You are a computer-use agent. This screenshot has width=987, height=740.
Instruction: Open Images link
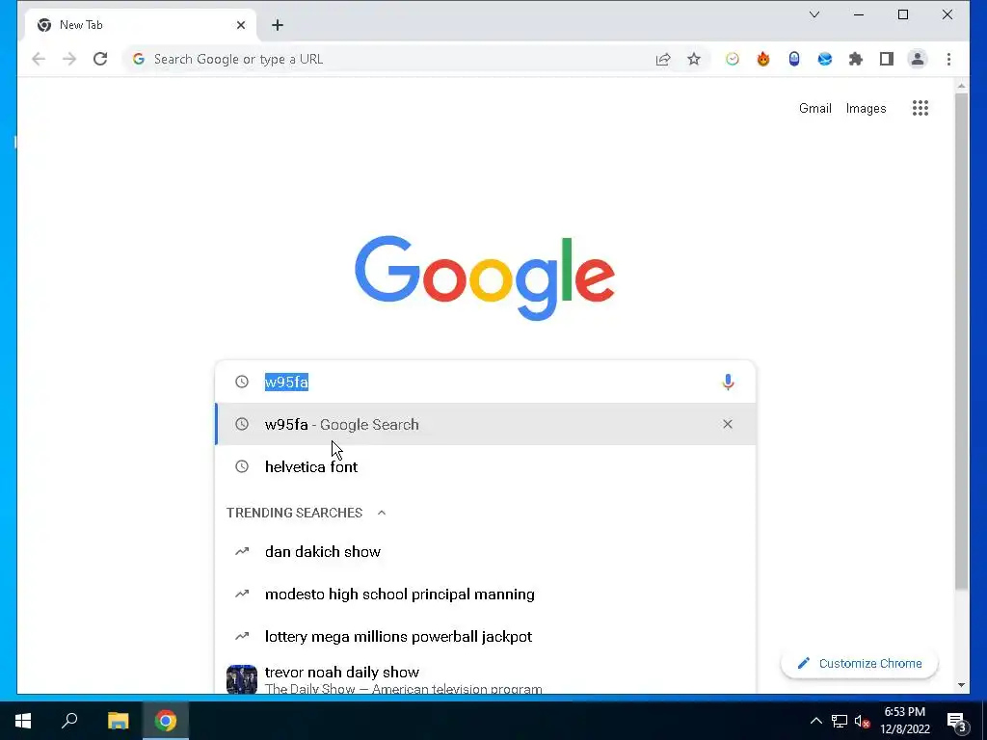click(866, 108)
